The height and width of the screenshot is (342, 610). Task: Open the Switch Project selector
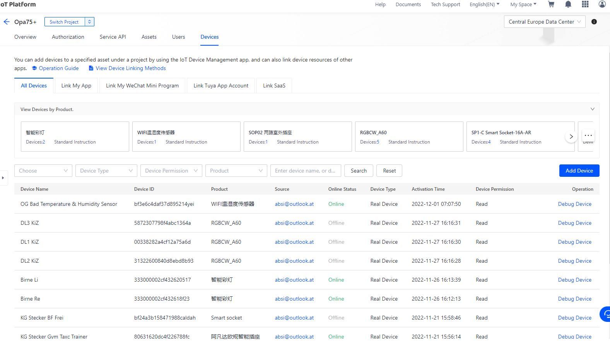(69, 22)
